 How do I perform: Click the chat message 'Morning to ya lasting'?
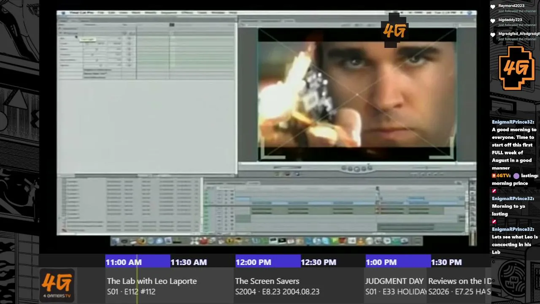click(508, 210)
